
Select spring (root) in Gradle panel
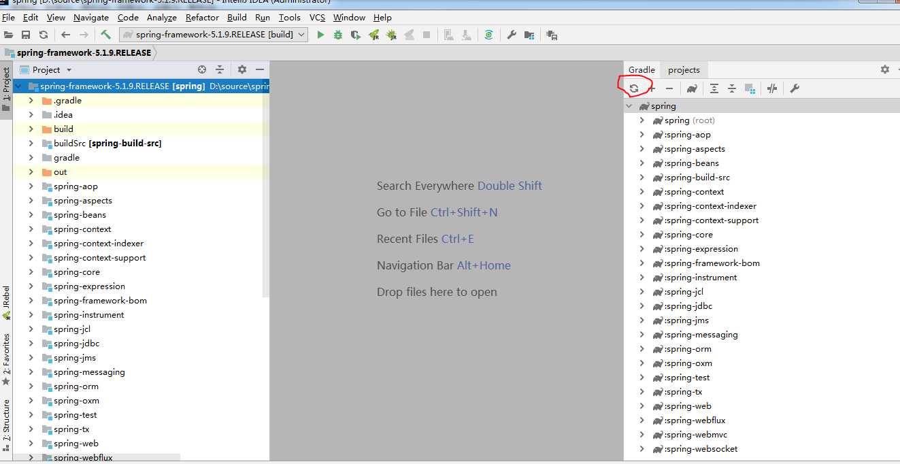690,120
